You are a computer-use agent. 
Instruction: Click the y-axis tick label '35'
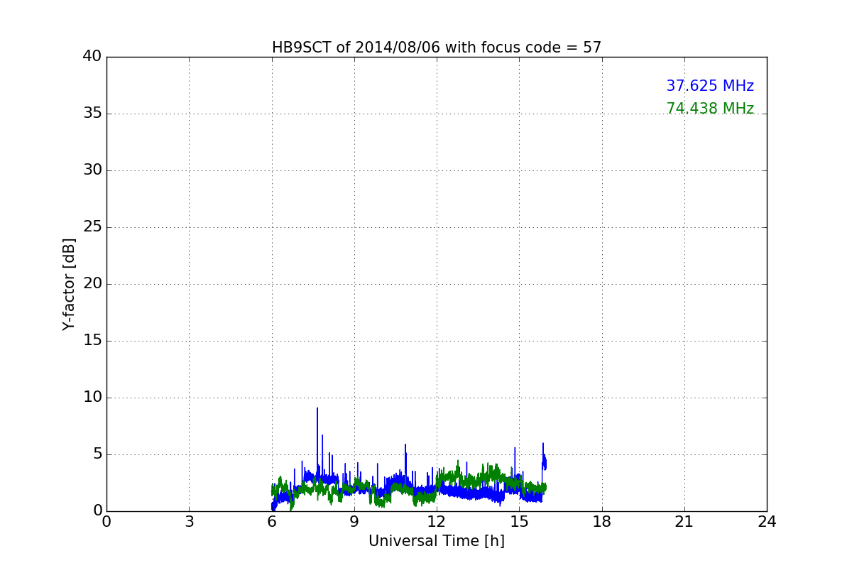point(92,113)
